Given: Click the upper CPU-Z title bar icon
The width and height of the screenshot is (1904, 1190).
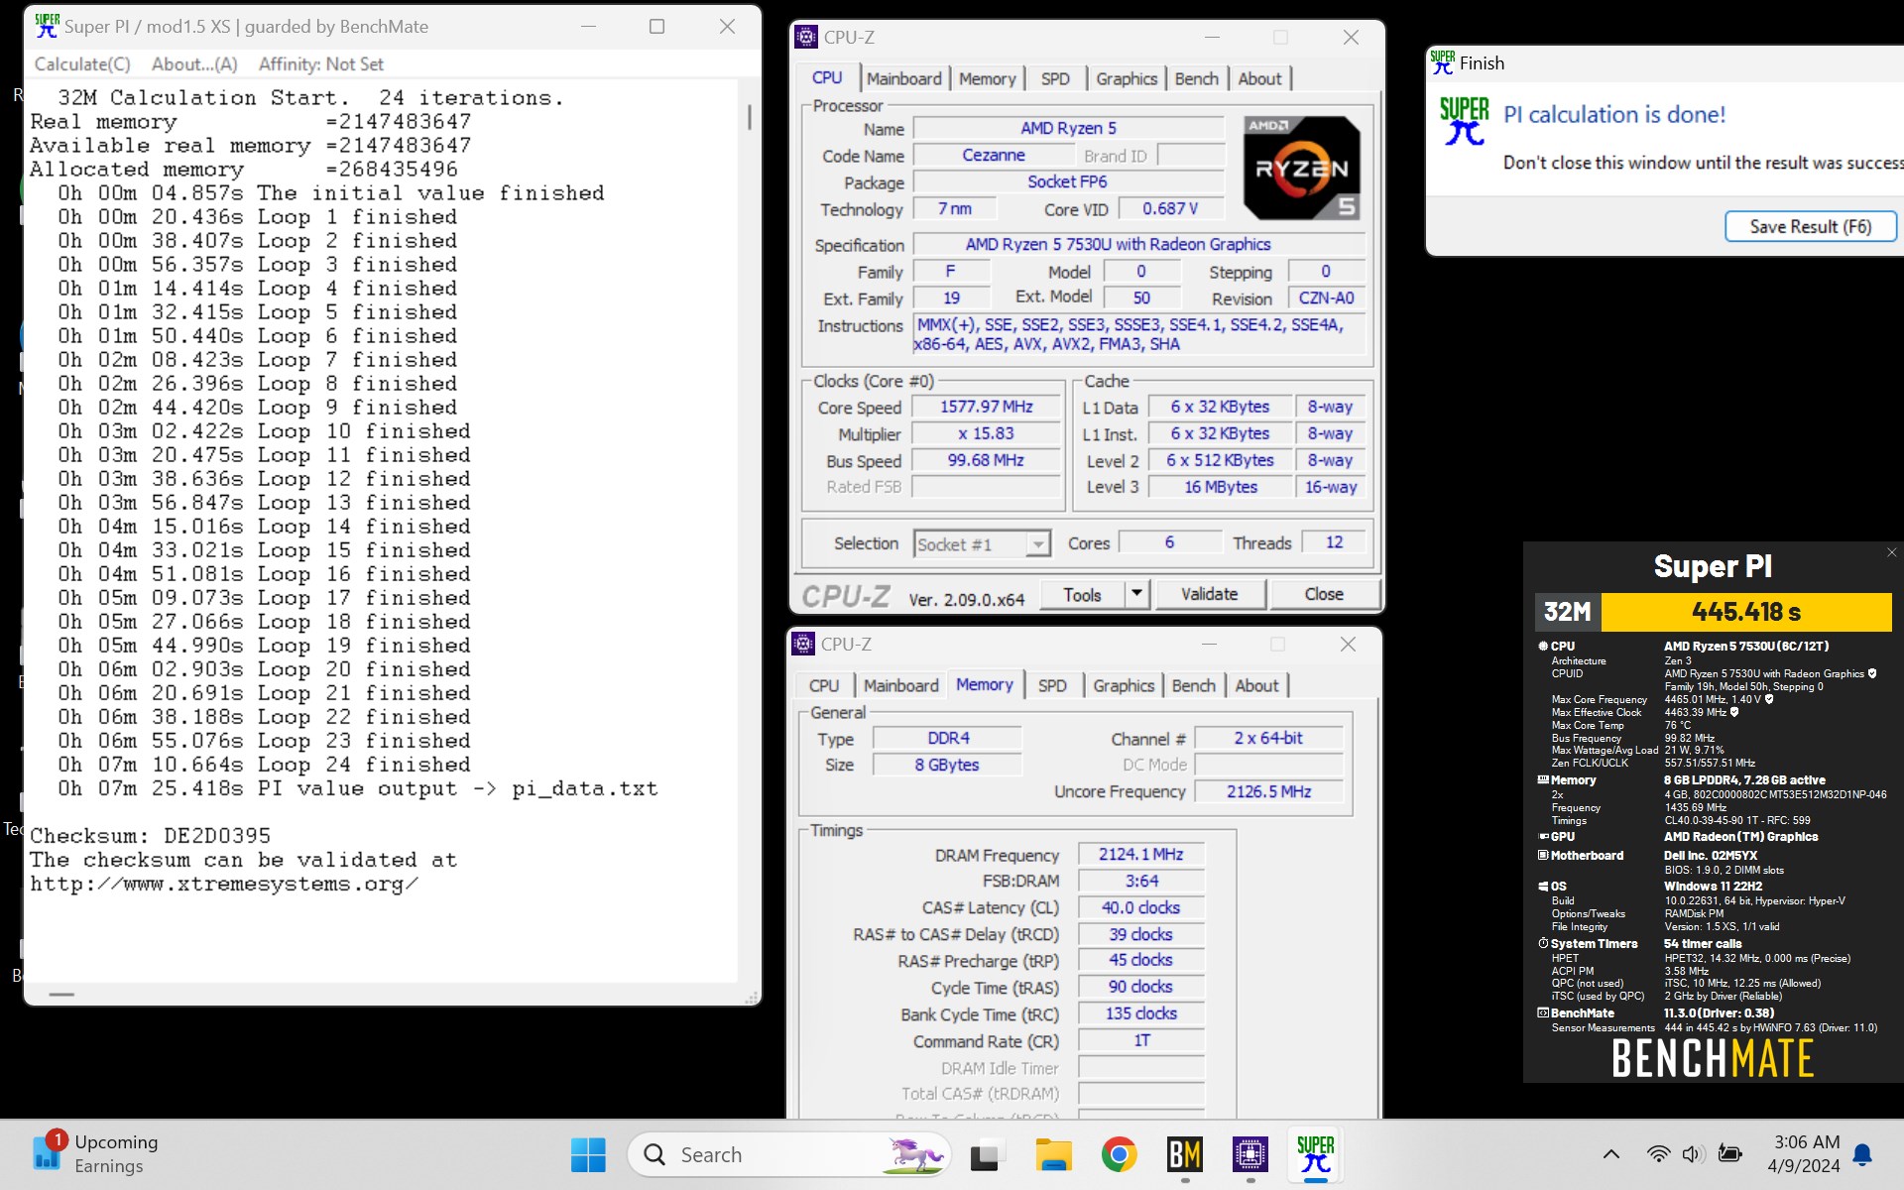Looking at the screenshot, I should (x=807, y=38).
